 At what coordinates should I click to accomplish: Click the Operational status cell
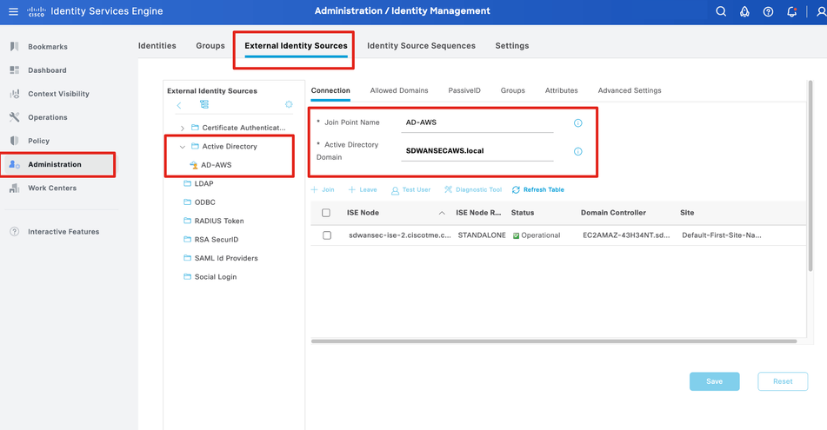(x=537, y=235)
